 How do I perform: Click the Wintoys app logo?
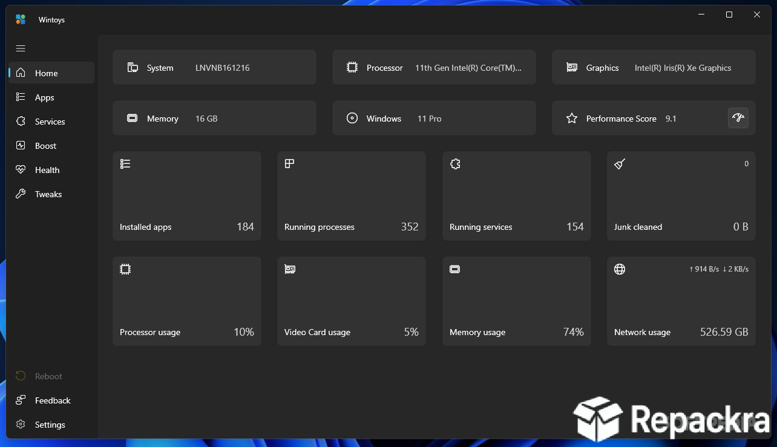(x=21, y=19)
